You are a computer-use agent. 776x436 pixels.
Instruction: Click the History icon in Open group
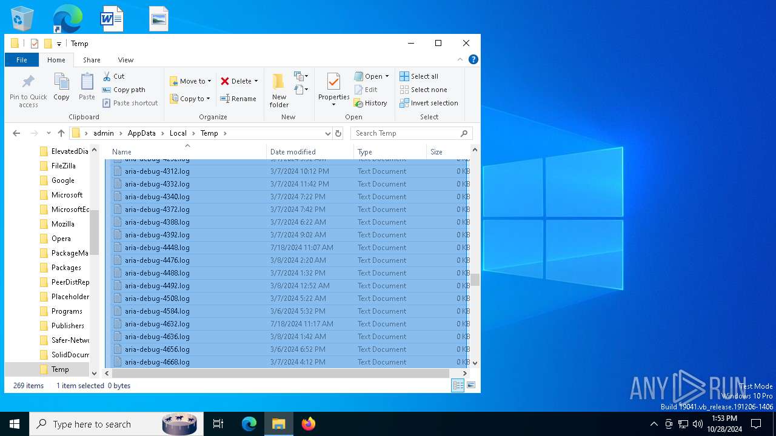[359, 103]
